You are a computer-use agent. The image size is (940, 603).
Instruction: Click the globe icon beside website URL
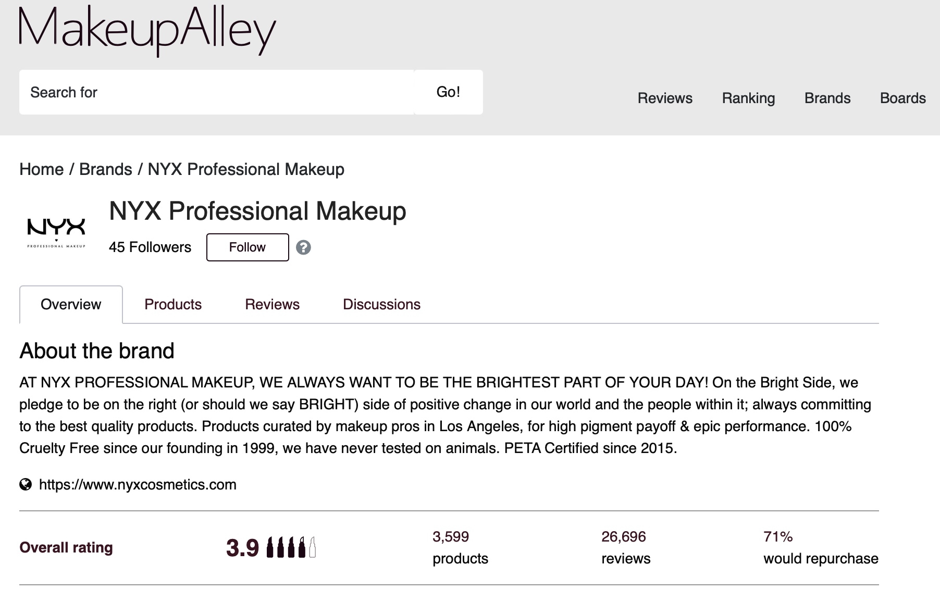[26, 485]
